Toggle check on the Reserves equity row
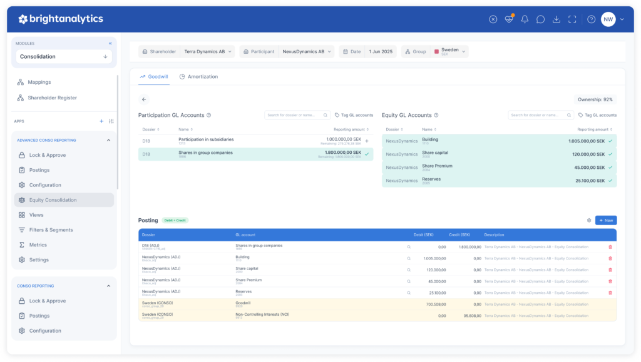The height and width of the screenshot is (362, 641). (x=610, y=181)
